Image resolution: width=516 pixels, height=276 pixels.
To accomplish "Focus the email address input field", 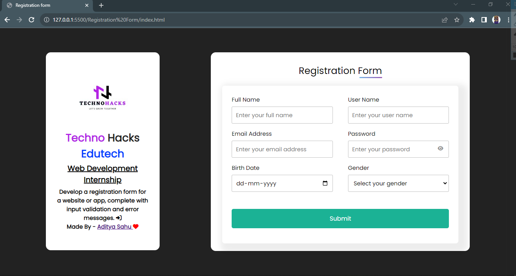I will pyautogui.click(x=282, y=149).
